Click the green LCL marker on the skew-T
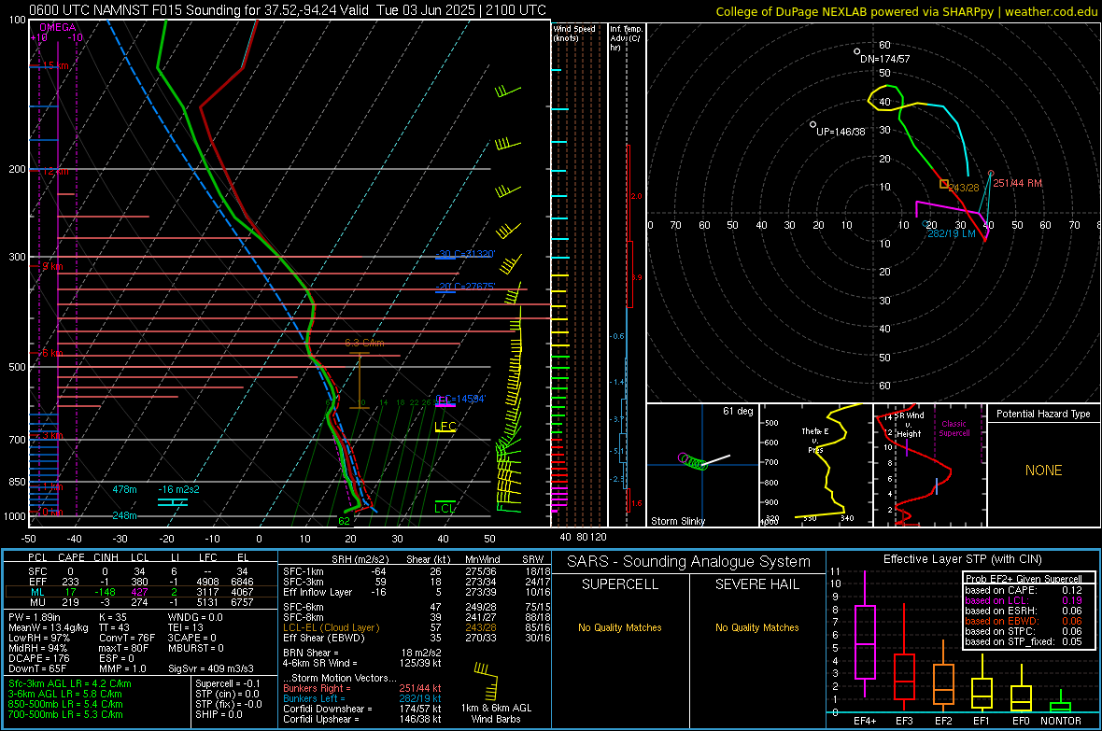 [445, 508]
